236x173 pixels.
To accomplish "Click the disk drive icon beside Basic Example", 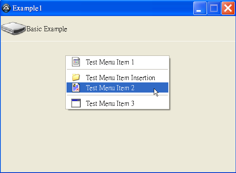I will (x=13, y=28).
